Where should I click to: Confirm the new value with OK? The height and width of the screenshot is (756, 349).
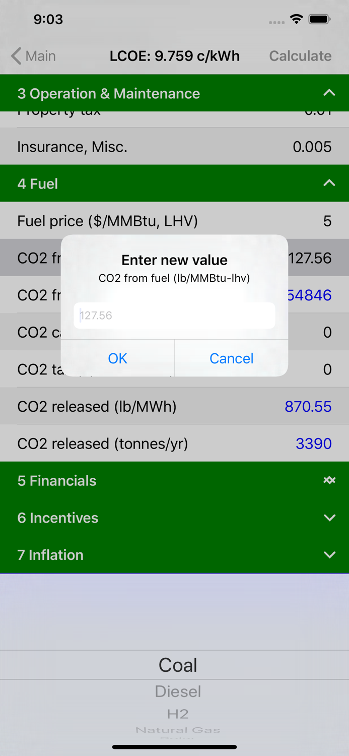118,358
